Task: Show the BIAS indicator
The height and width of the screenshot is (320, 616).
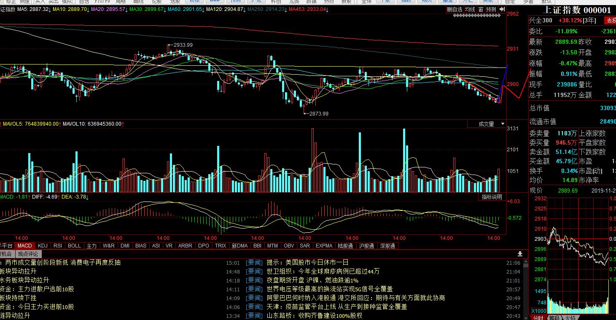Action: coord(141,246)
